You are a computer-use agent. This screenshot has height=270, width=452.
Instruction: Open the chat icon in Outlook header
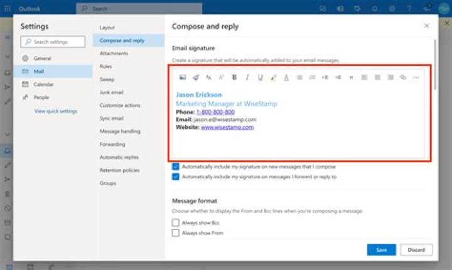tap(323, 9)
